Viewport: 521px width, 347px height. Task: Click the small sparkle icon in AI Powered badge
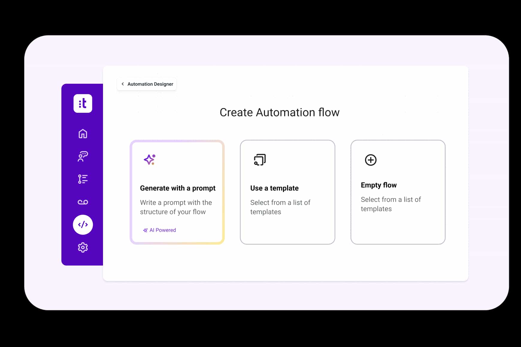[146, 230]
